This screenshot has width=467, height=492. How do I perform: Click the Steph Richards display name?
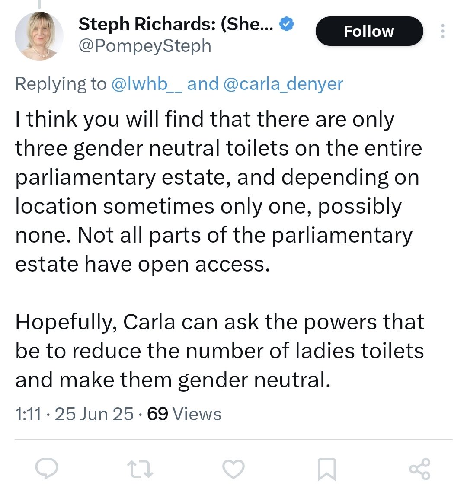click(175, 25)
